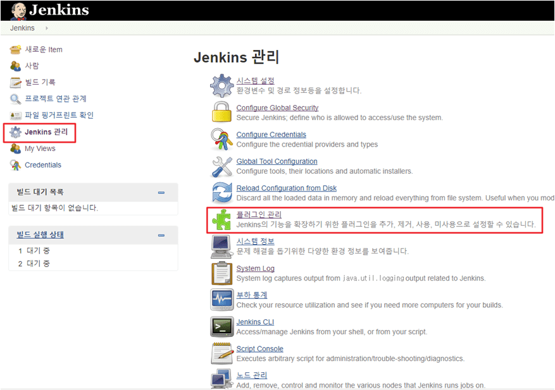Screen dimensions: 555x390
Task: Open the Configure Global Security link
Action: [x=277, y=108]
